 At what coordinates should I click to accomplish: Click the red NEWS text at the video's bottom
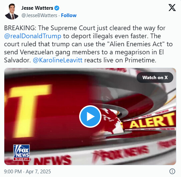52,161
